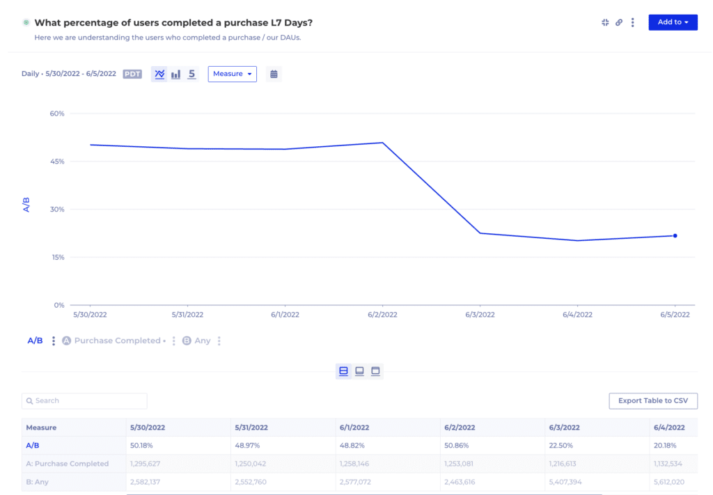The width and height of the screenshot is (713, 495).
Task: Enter fullscreen with the expand icon
Action: 604,22
